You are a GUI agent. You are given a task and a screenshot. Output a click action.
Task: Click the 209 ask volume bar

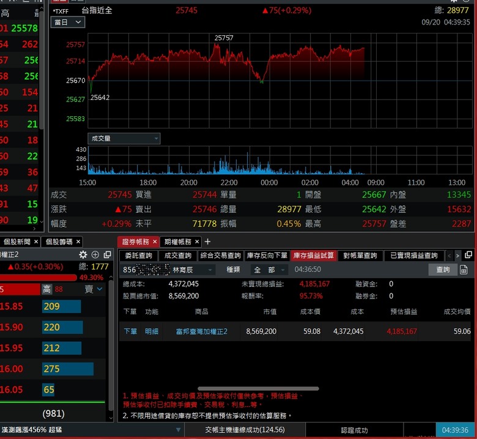point(61,306)
